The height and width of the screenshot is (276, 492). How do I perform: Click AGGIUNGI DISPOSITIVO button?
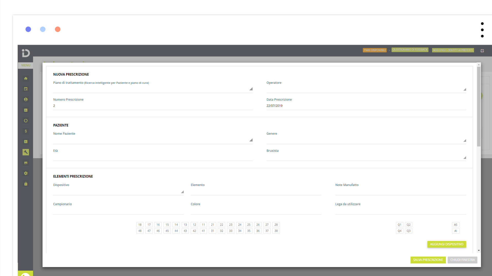(x=447, y=244)
